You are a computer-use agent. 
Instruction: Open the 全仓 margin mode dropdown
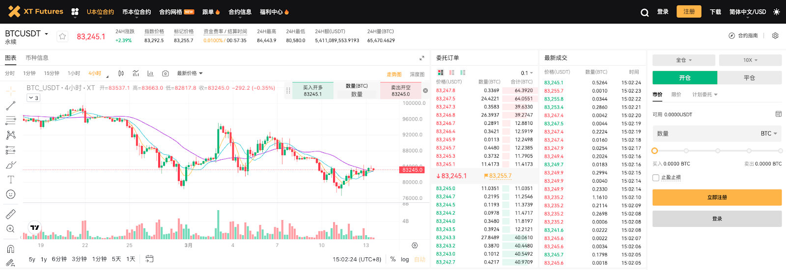684,60
